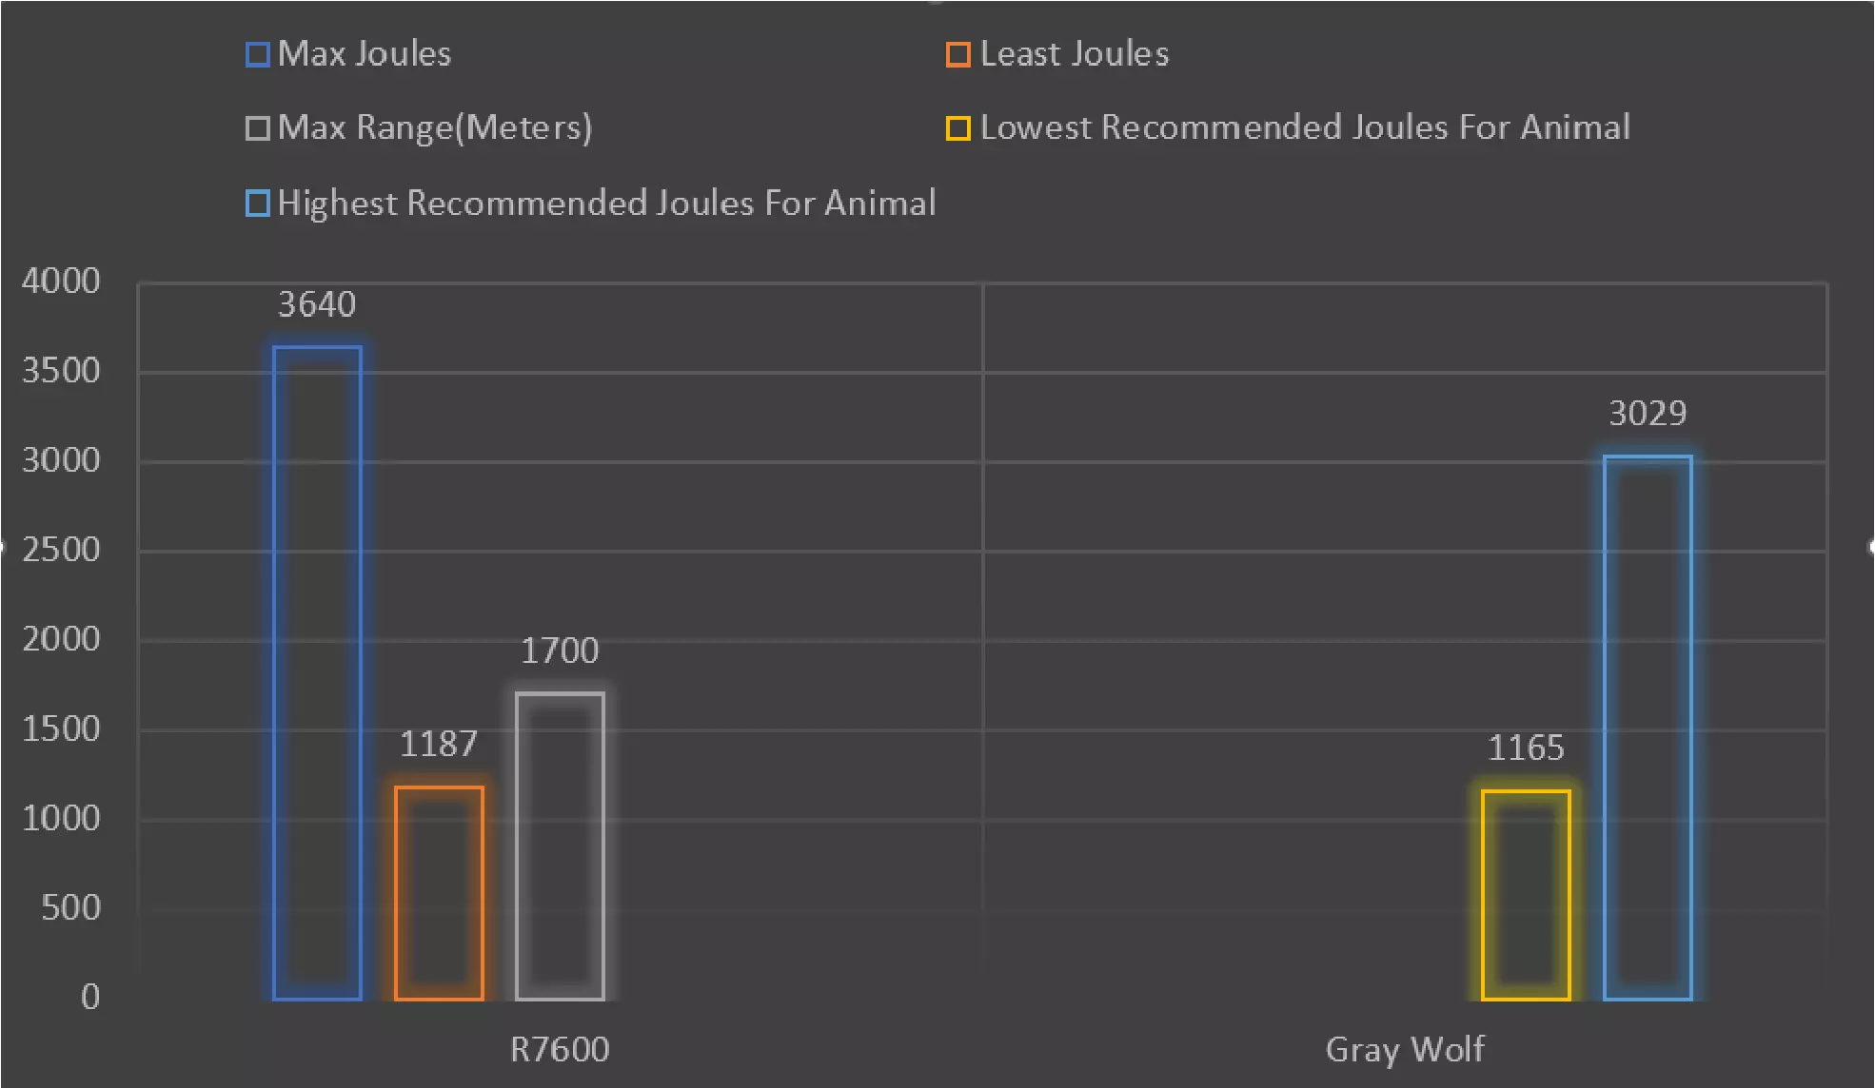The image size is (1875, 1088).
Task: Select the orange Least Joules bar
Action: point(439,893)
